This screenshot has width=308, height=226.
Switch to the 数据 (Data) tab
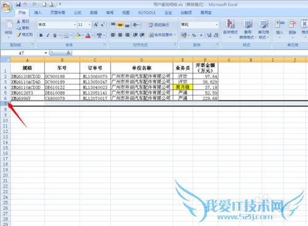(x=94, y=13)
